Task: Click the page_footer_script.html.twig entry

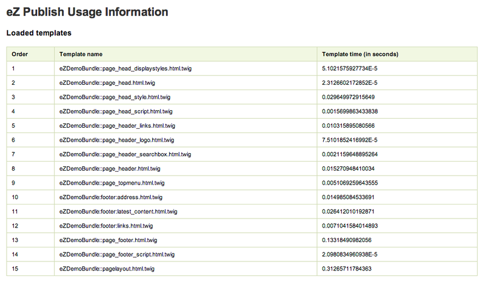Action: tap(117, 254)
